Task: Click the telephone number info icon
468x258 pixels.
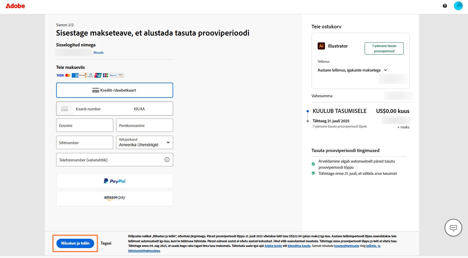Action: [x=167, y=160]
